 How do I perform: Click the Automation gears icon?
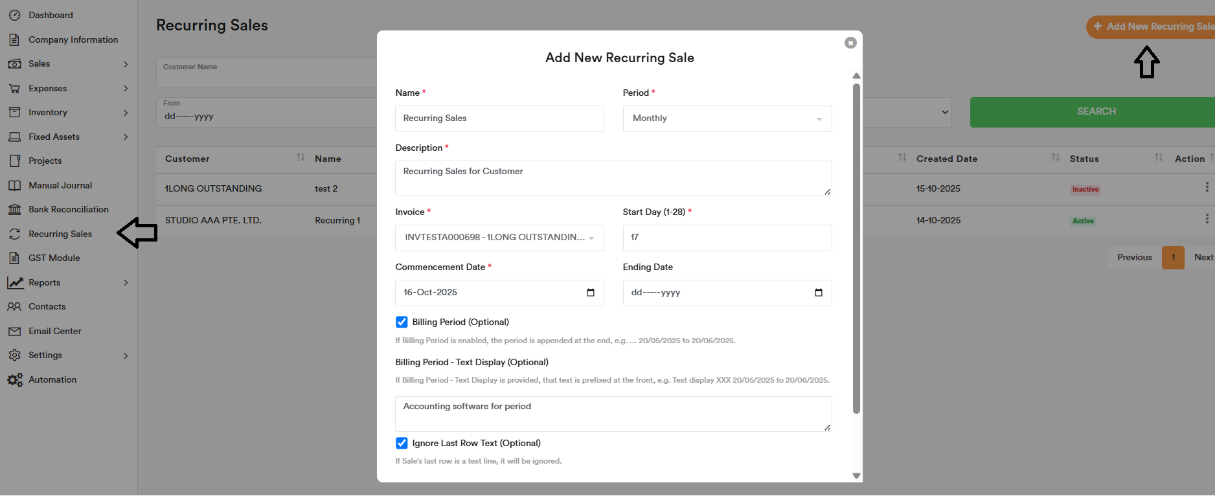tap(15, 380)
